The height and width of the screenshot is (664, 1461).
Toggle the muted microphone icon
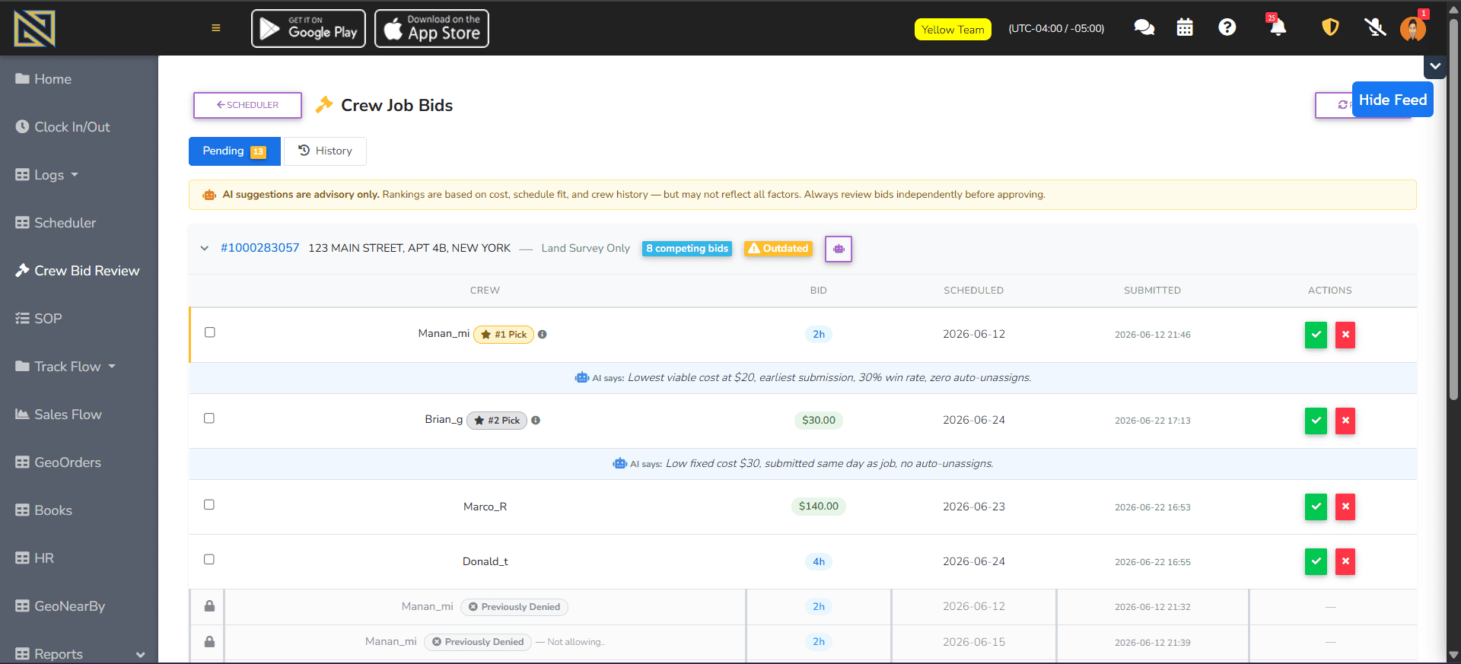coord(1375,28)
